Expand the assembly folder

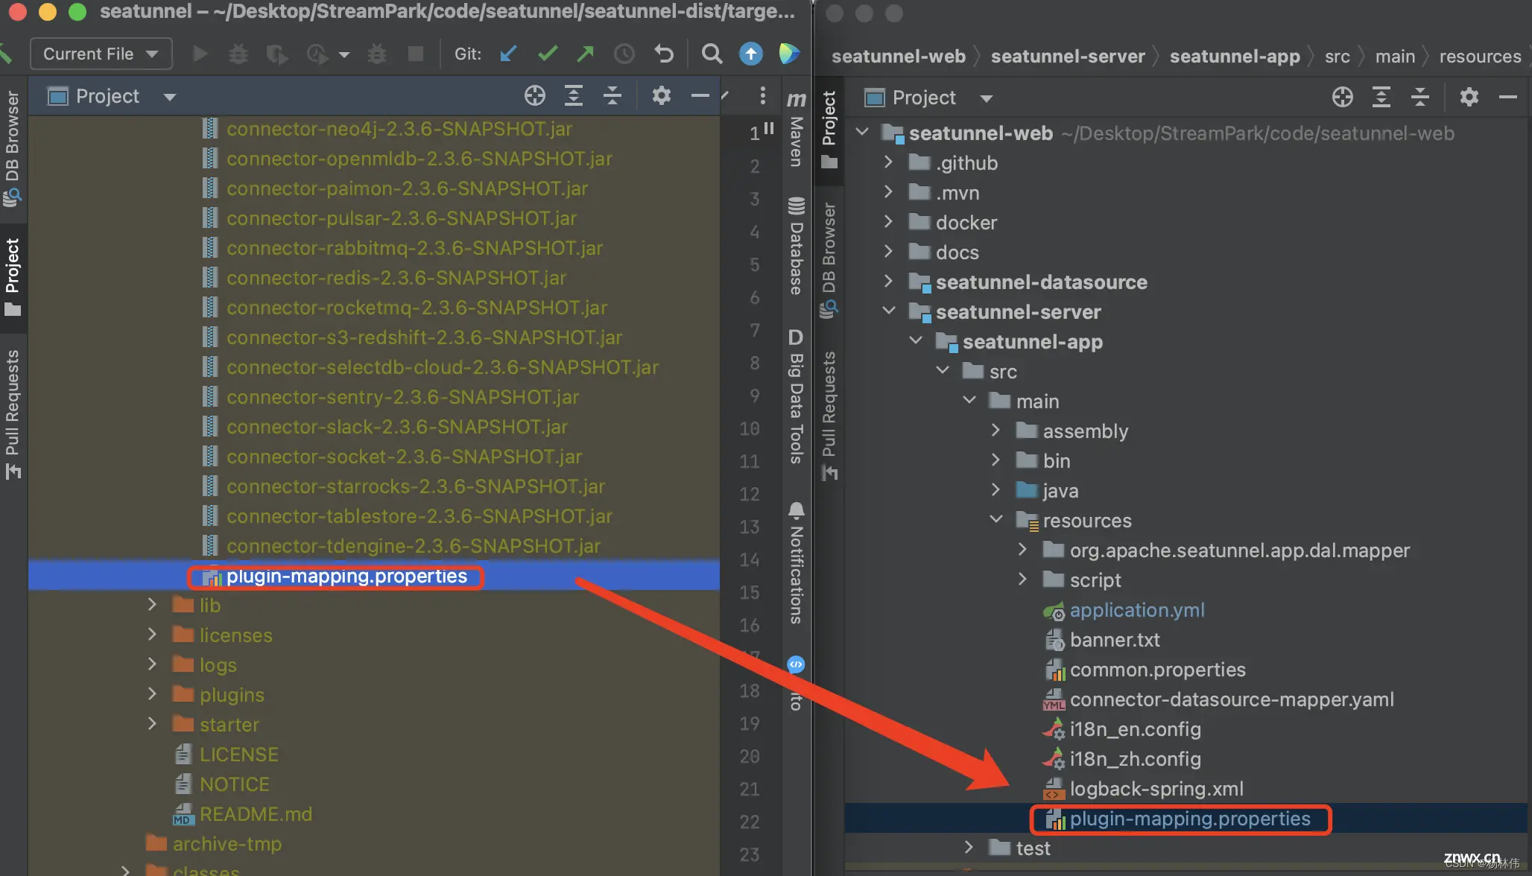tap(996, 430)
